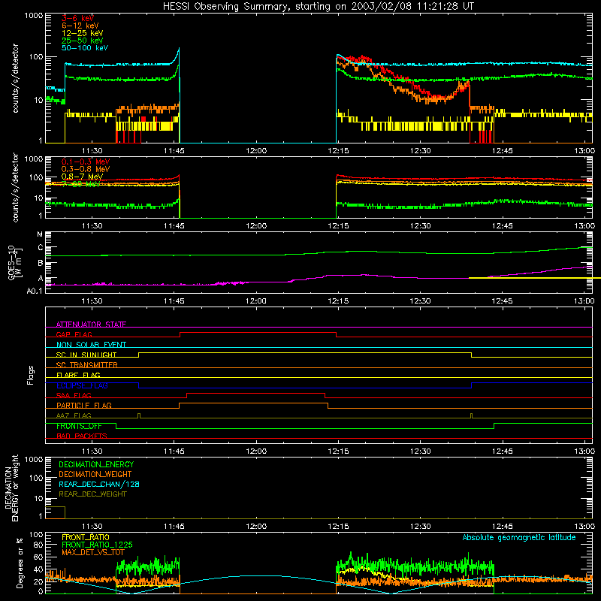
Task: Click the SAA_FLAG label
Action: (74, 395)
